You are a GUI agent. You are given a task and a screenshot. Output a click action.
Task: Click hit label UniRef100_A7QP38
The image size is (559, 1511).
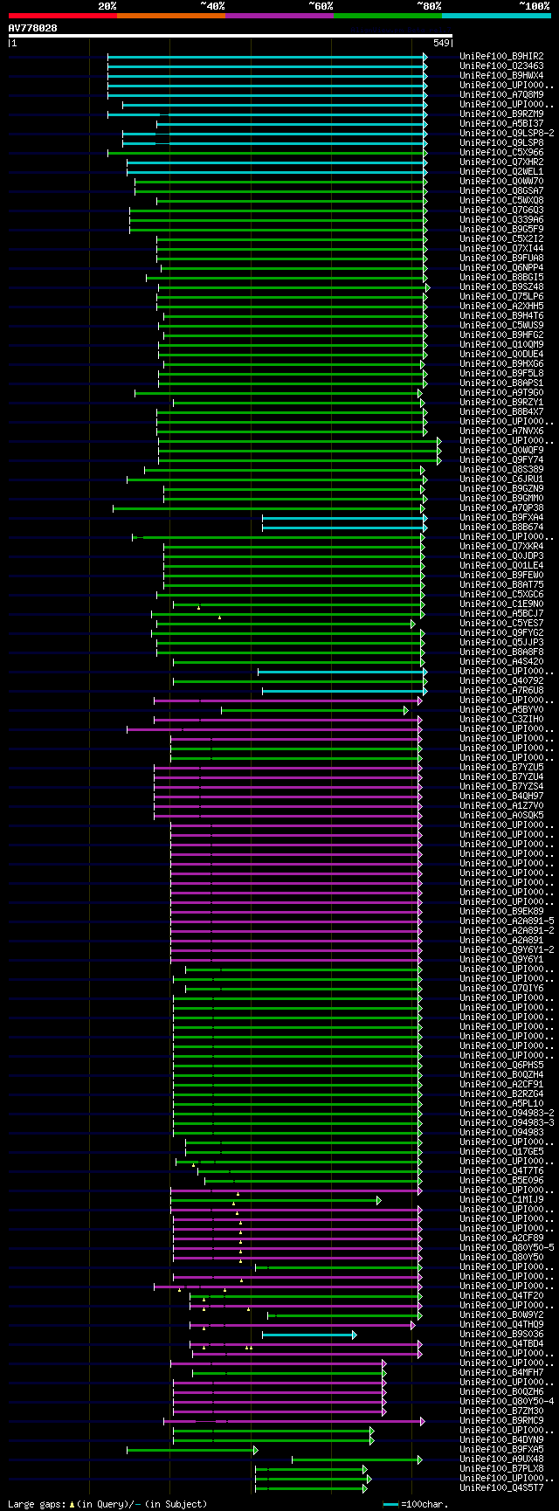point(501,508)
